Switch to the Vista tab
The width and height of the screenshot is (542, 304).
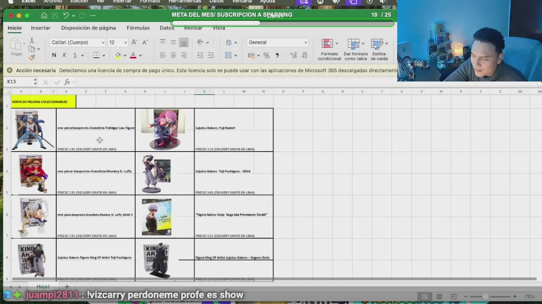(x=218, y=28)
